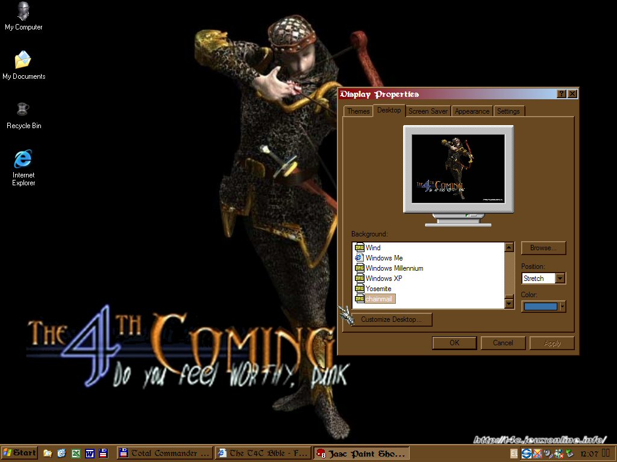Open the Settings tab
Viewport: 617px width, 462px height.
click(509, 111)
